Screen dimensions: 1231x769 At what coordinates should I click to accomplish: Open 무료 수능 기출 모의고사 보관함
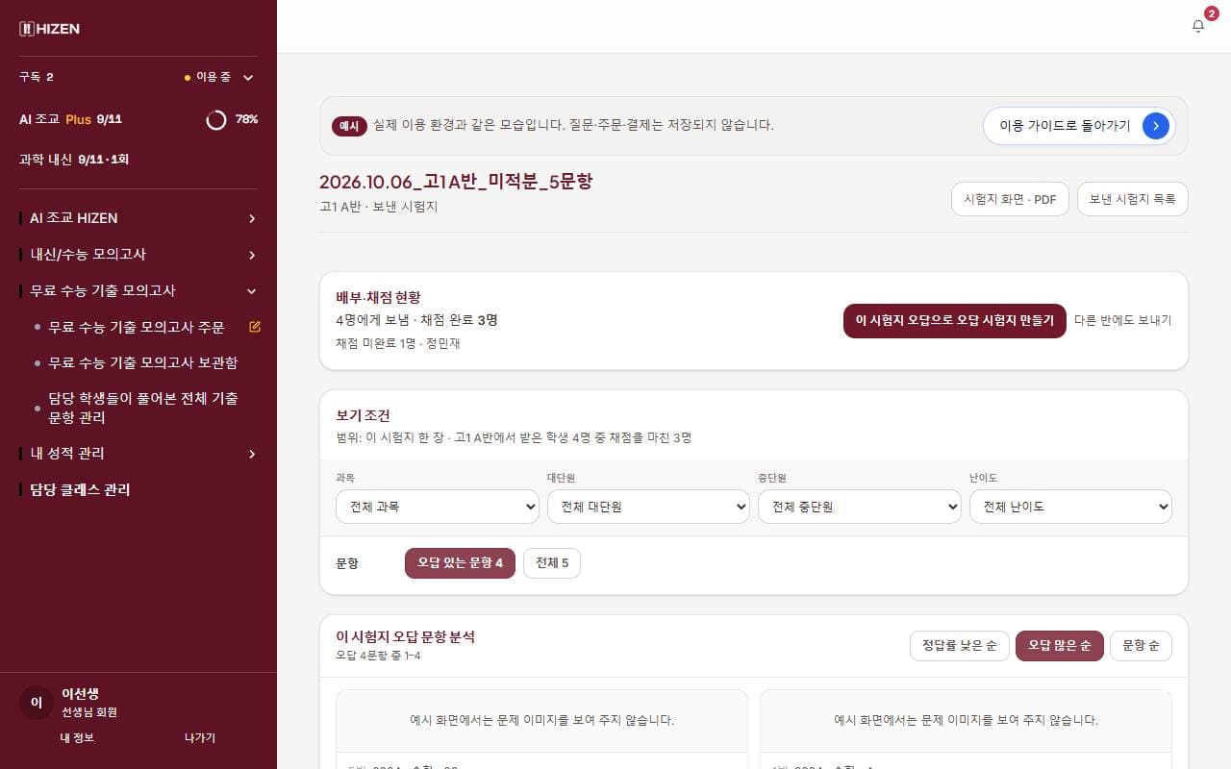pos(143,362)
